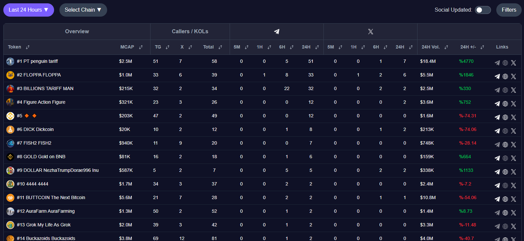This screenshot has height=241, width=524.
Task: Open website link for FLOPPA FLOPPA
Action: [505, 76]
